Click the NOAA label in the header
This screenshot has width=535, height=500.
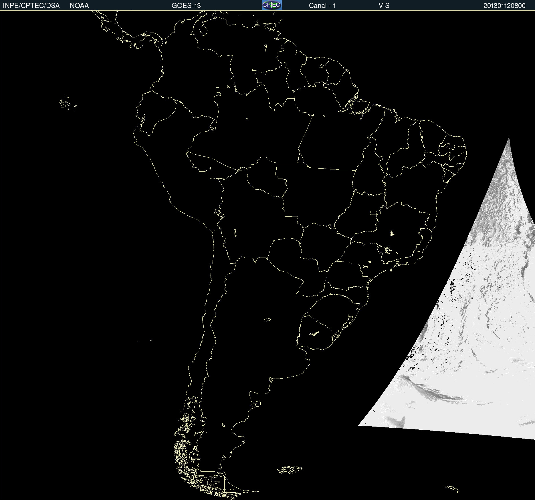click(x=79, y=6)
